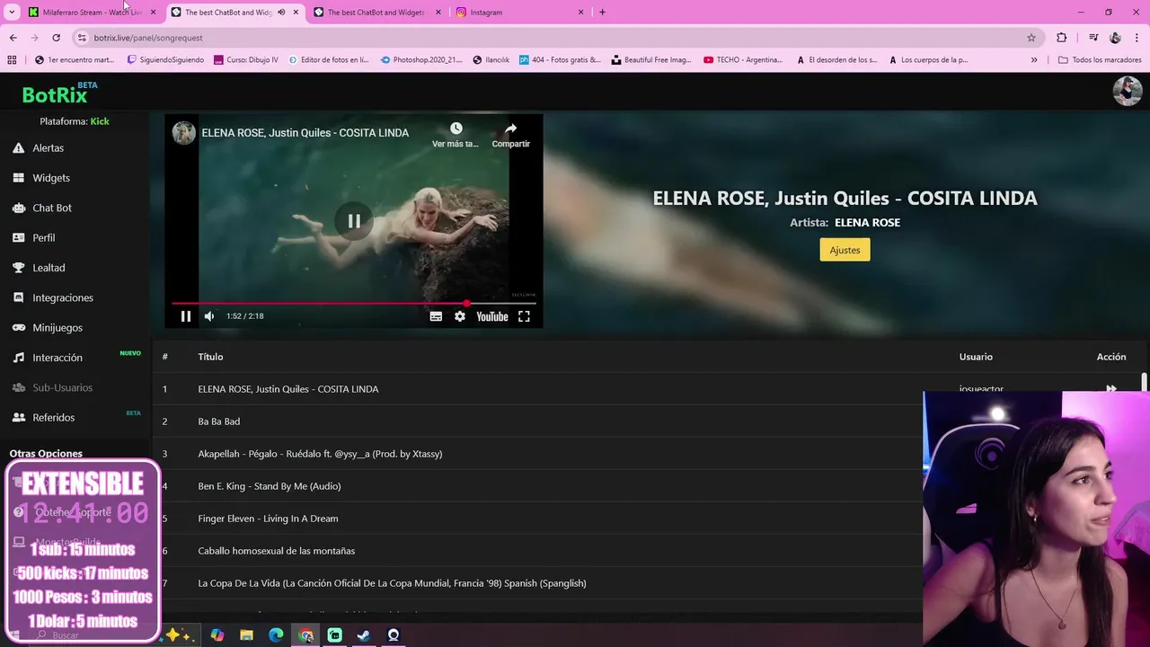Open the Editor de fotos en línea bookmark
1150x647 pixels.
pos(327,60)
